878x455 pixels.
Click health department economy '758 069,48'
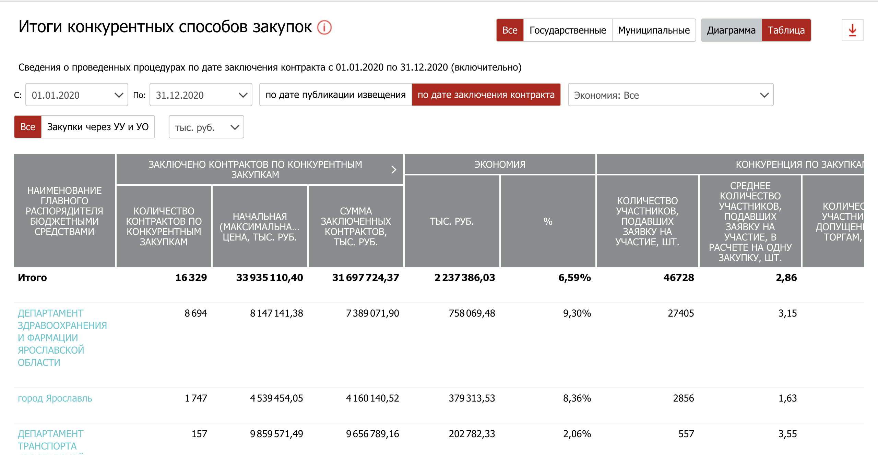tap(472, 313)
